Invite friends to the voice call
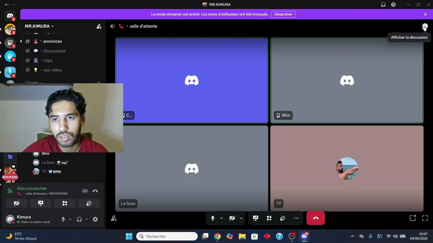Image resolution: width=433 pixels, height=243 pixels. (x=114, y=218)
